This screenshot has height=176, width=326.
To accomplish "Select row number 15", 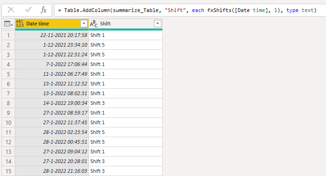I will [x=8, y=171].
